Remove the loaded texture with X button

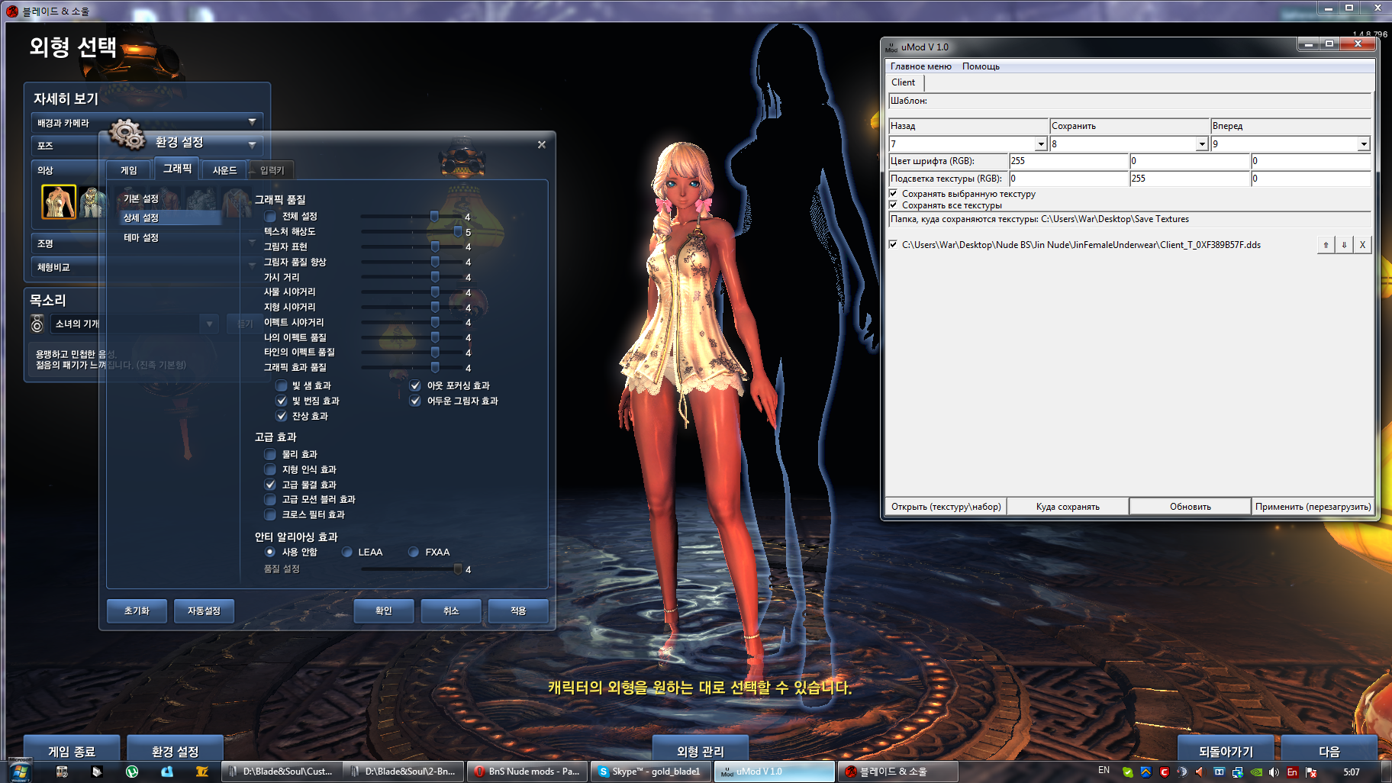coord(1362,245)
